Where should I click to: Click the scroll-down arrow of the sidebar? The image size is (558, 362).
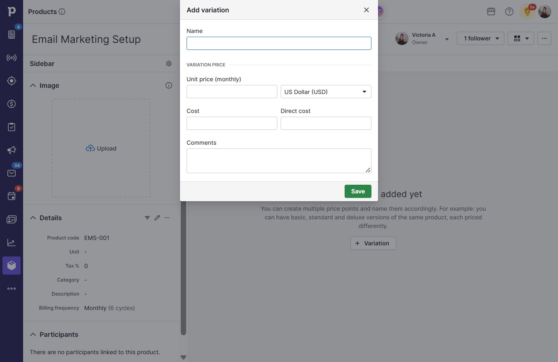[184, 357]
